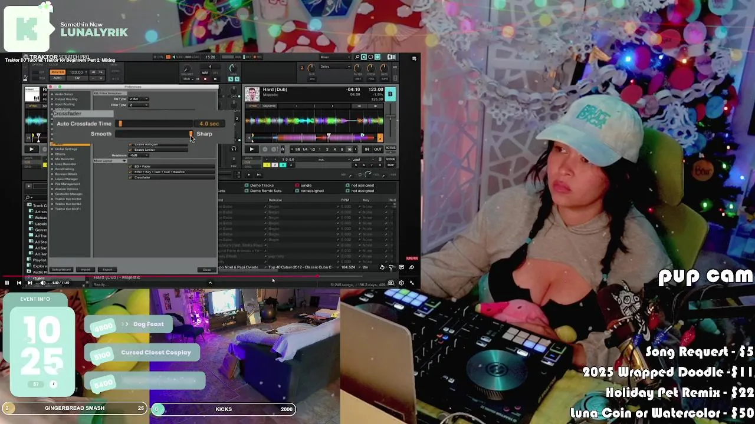Screen dimensions: 755x424
Task: Click the loop IN button
Action: tap(367, 149)
